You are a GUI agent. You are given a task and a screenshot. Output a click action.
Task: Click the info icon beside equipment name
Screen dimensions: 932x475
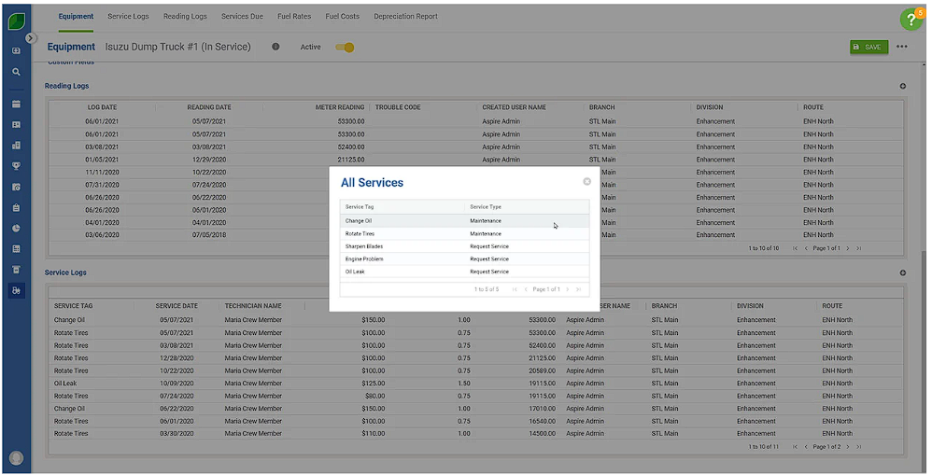click(x=275, y=47)
